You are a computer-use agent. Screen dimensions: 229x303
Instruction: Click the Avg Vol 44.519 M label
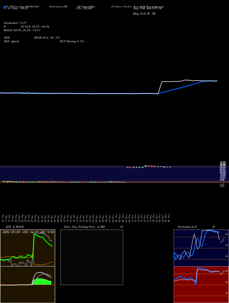(148, 8)
